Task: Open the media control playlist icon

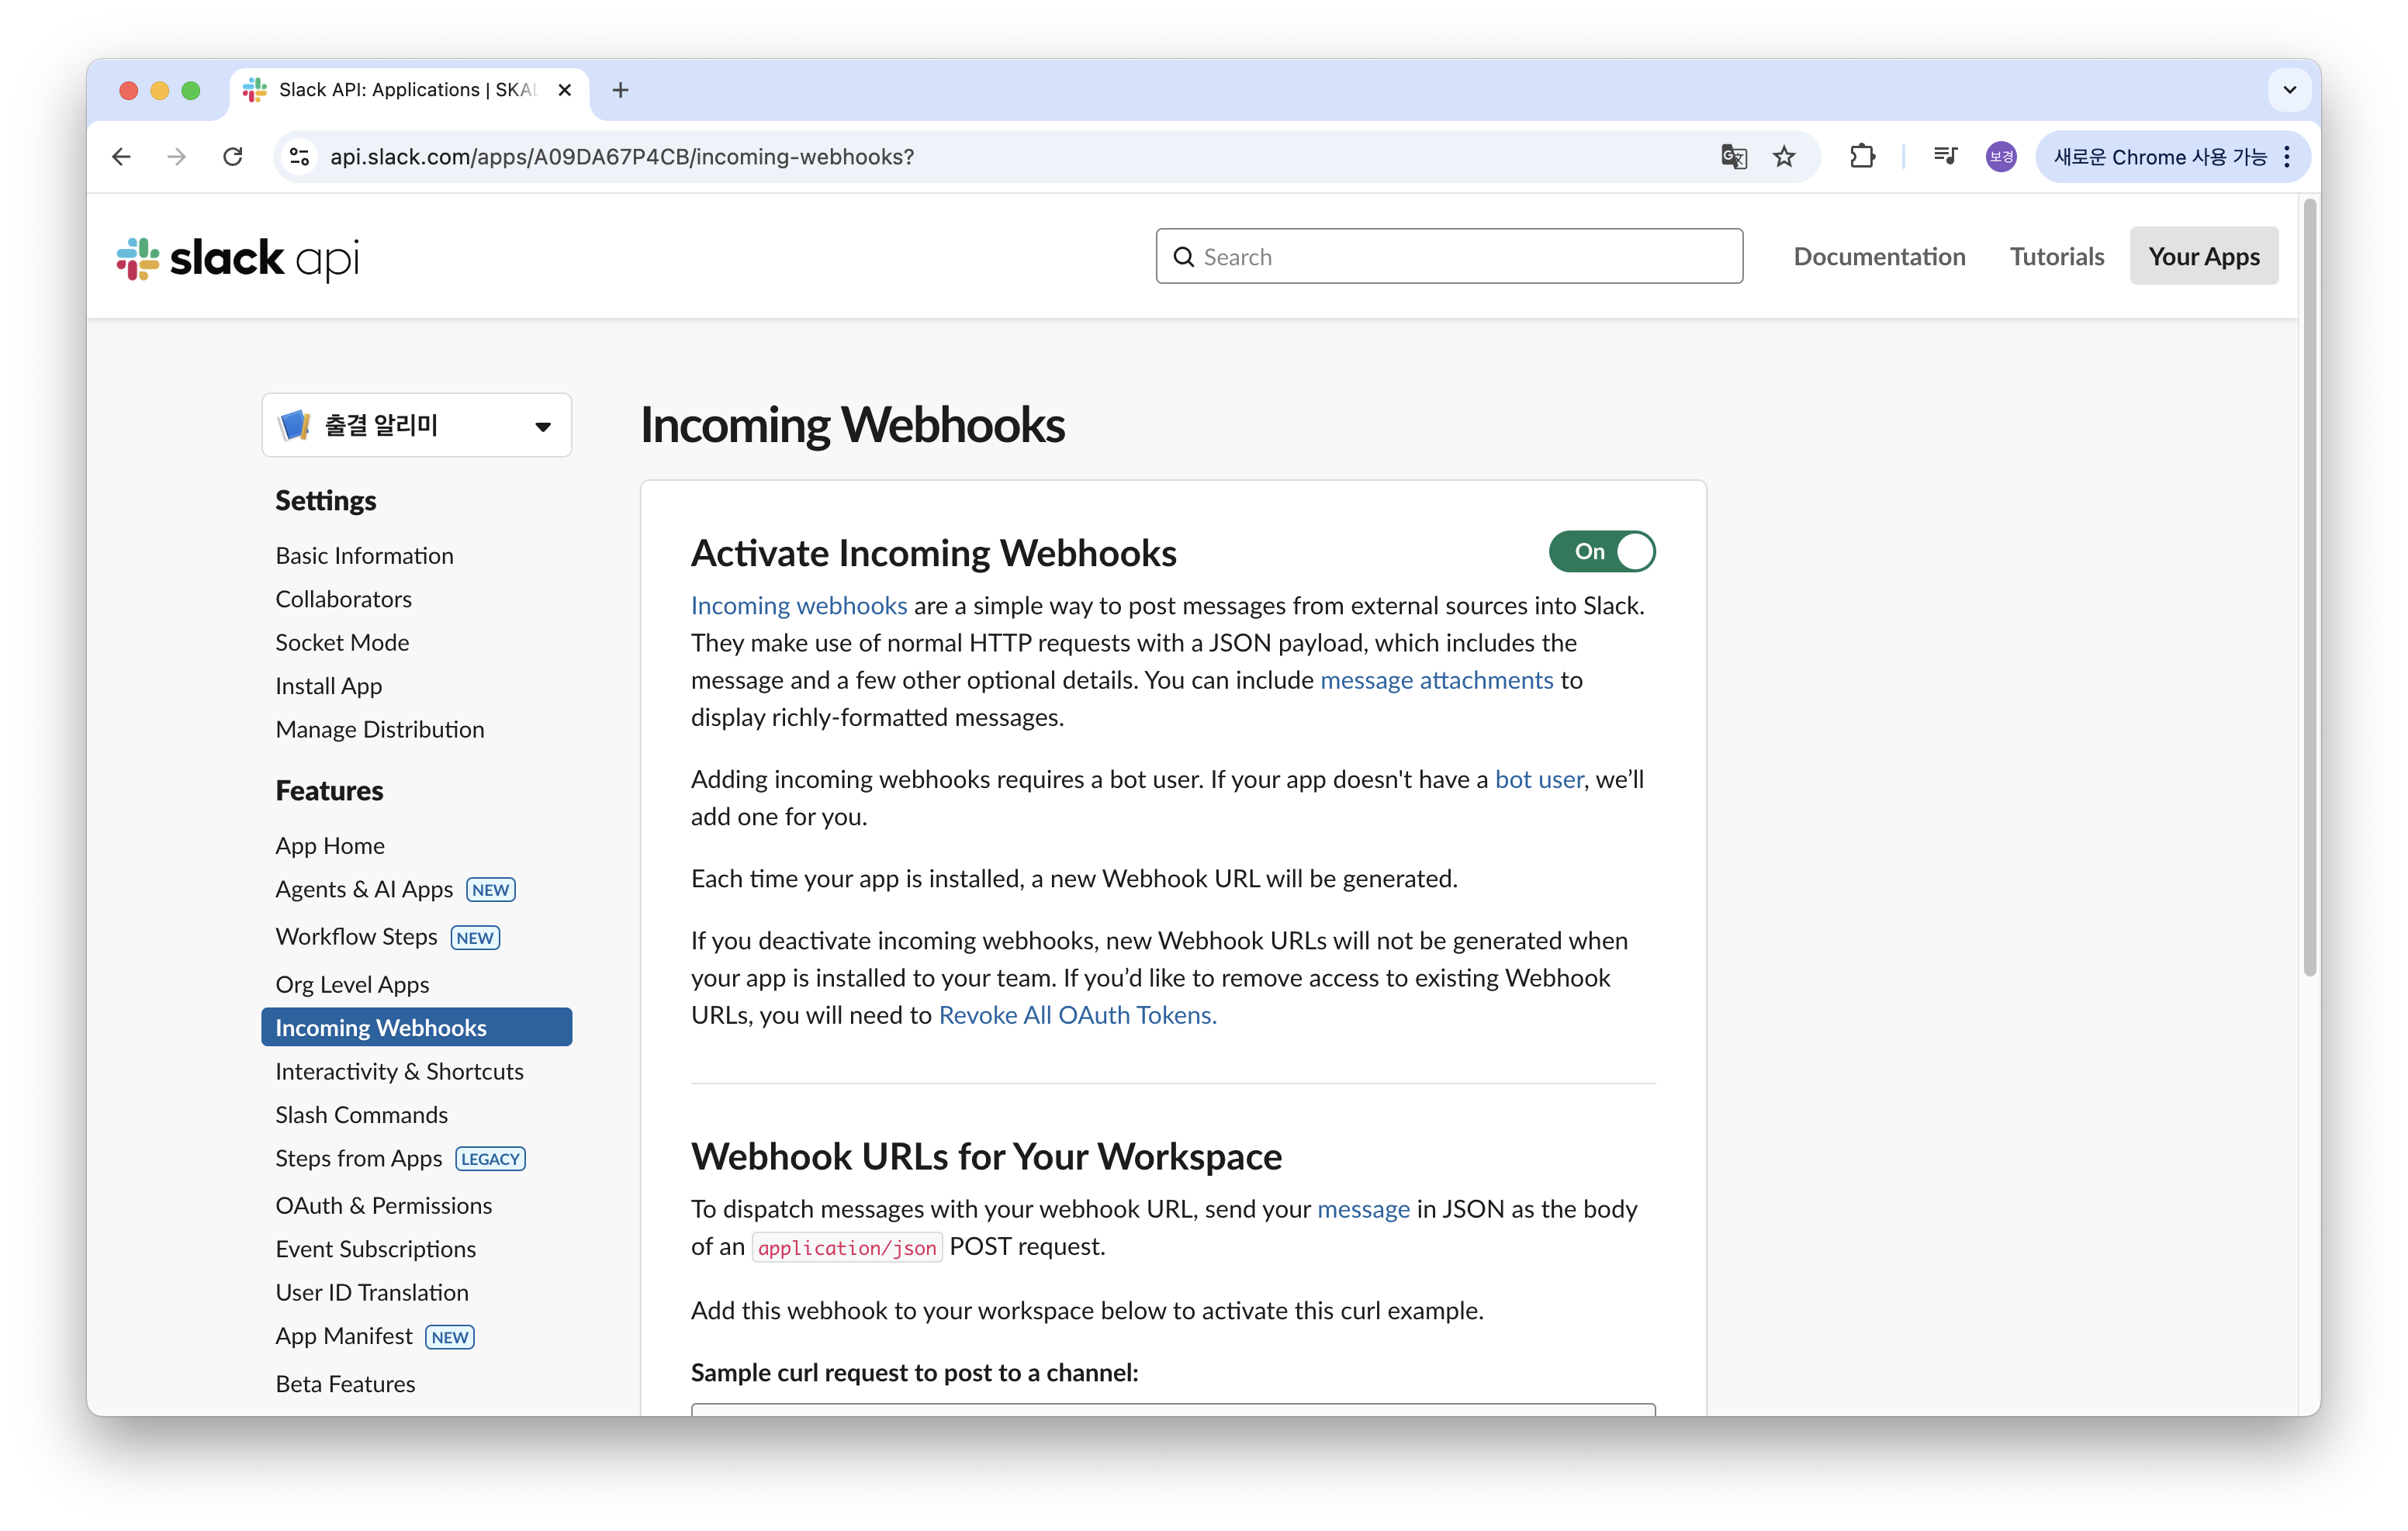Action: 1945,157
